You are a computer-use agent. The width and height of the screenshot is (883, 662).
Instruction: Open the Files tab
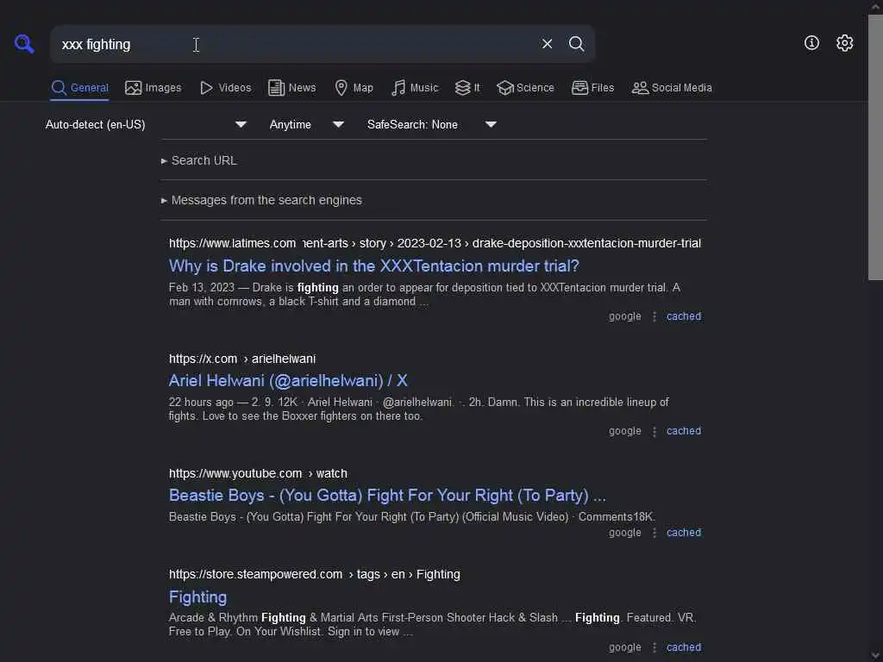click(592, 88)
